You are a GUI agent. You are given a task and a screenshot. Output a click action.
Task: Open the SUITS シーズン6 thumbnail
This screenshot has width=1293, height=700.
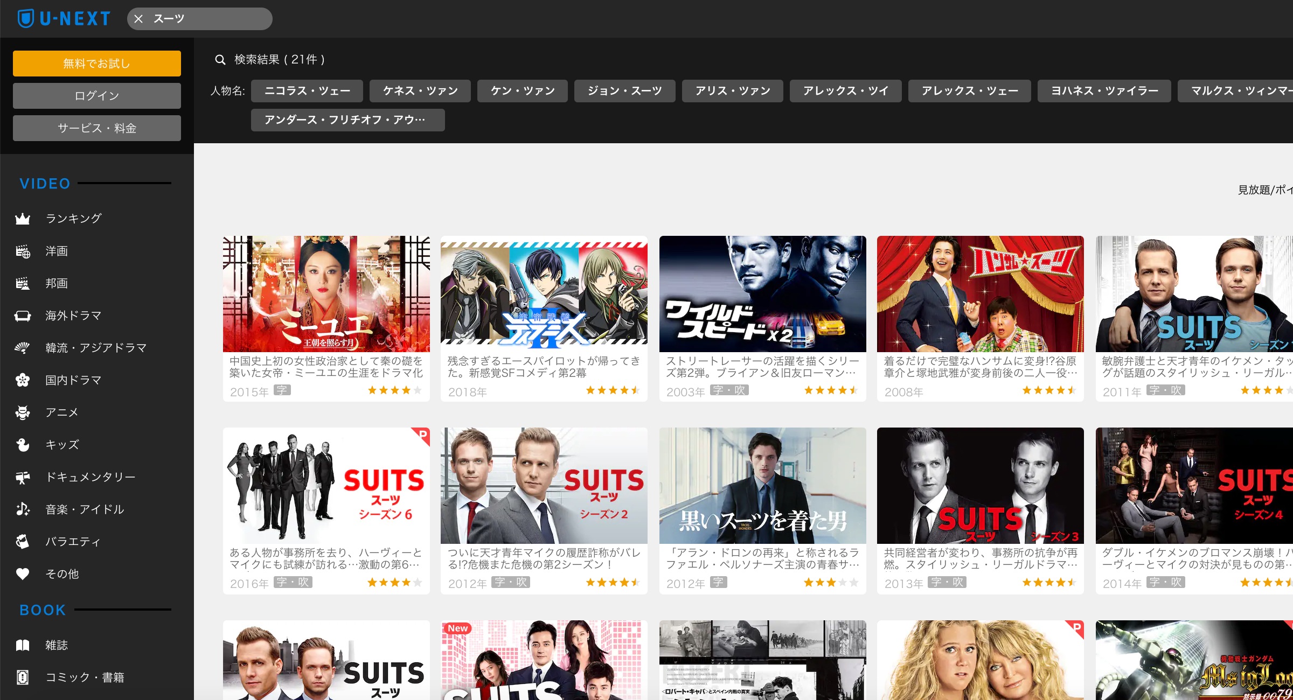click(x=326, y=486)
